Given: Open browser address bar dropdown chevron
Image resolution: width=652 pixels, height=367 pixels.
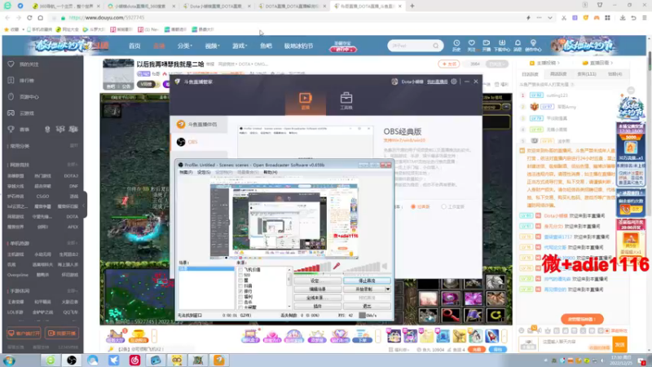Looking at the screenshot, I should 549,18.
